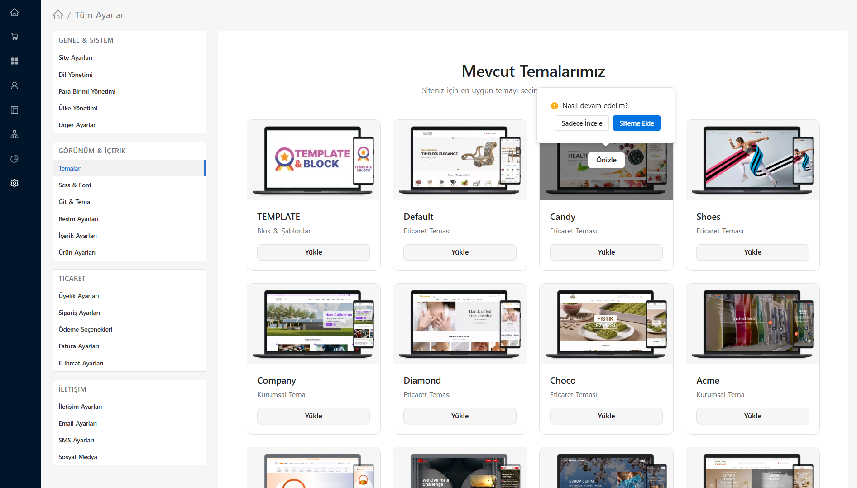Install the Diamond theme with Yükle
The width and height of the screenshot is (857, 488).
pyautogui.click(x=460, y=416)
